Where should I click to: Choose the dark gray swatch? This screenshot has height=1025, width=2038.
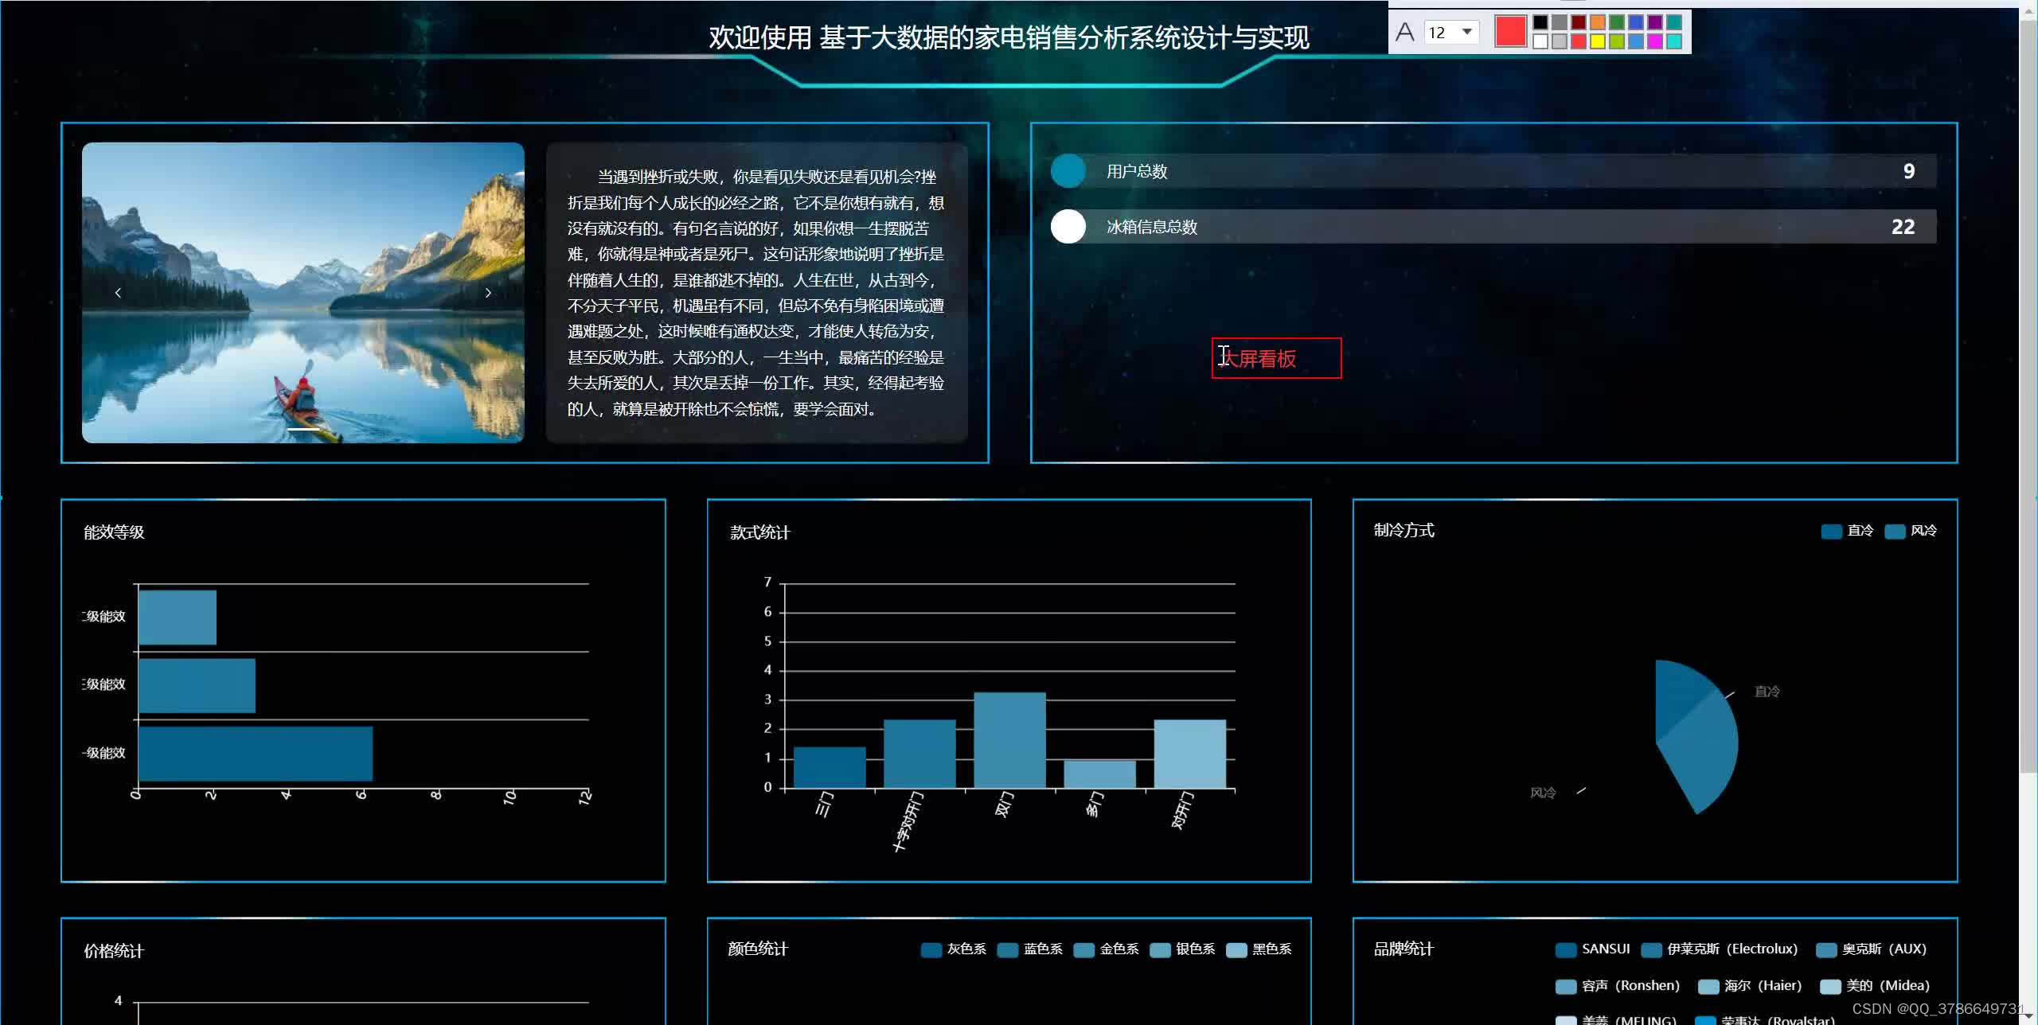[1560, 22]
